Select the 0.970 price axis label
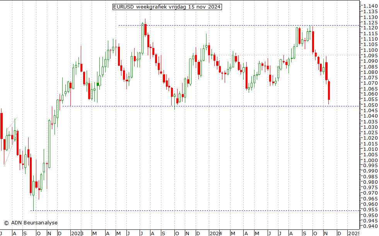 (370, 193)
